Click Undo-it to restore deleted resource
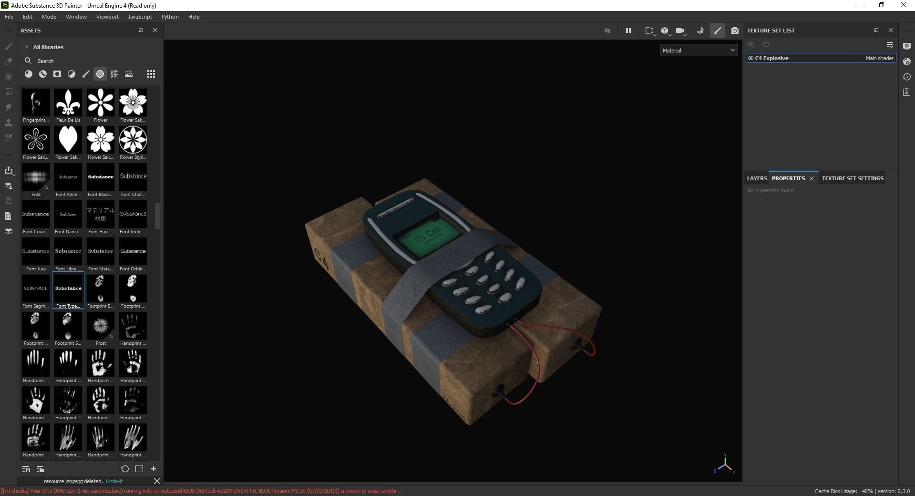 114,481
